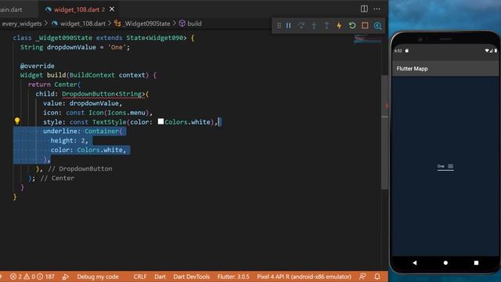Click the // Center comment
Image resolution: width=501 pixels, height=282 pixels.
[57, 178]
